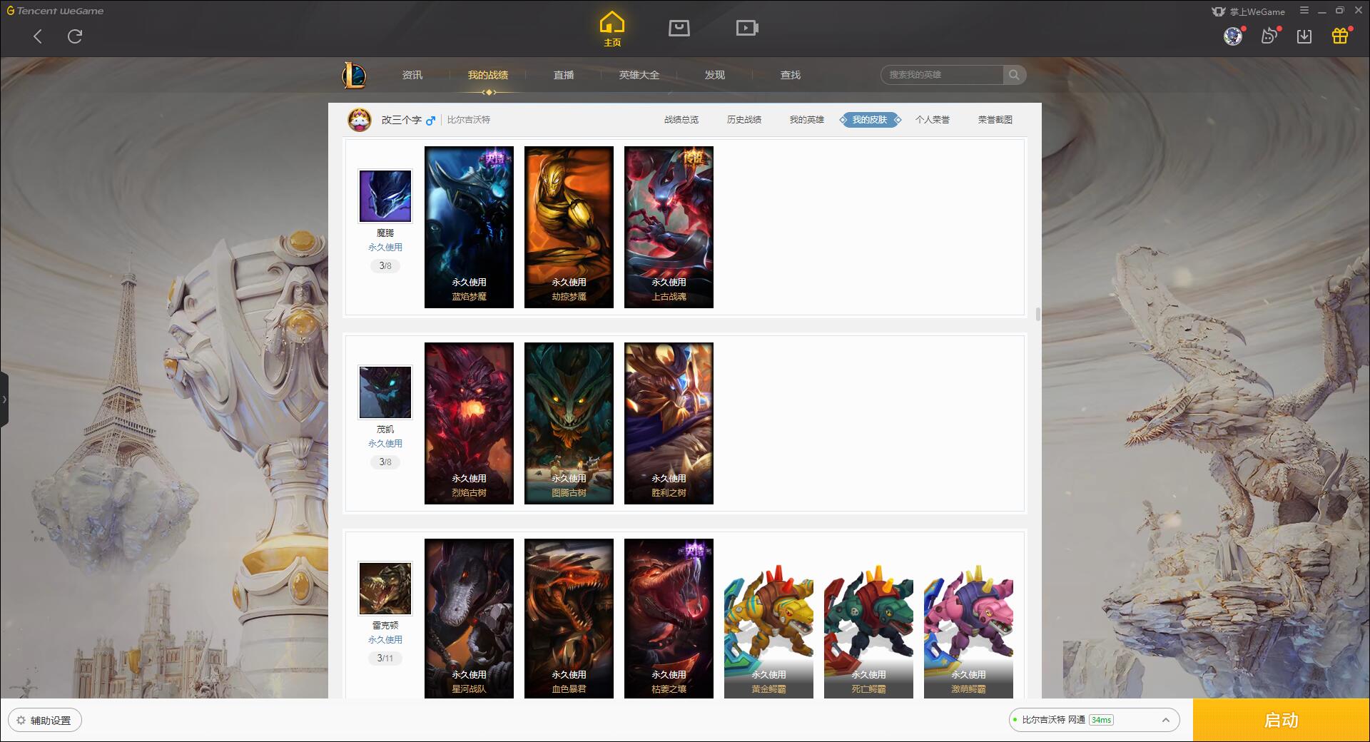Open the notifications icon beside the avatar
1370x742 pixels.
click(1269, 36)
